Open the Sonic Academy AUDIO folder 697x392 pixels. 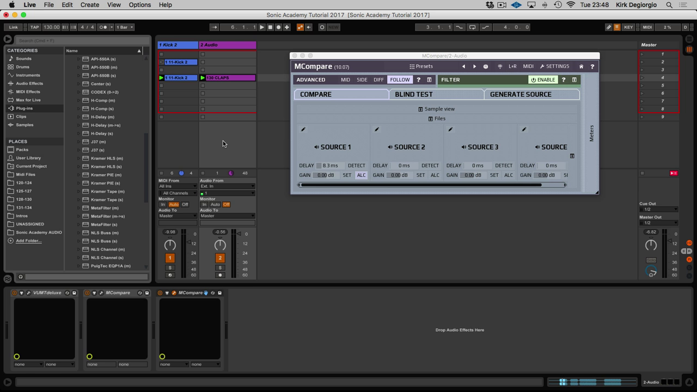(x=39, y=232)
